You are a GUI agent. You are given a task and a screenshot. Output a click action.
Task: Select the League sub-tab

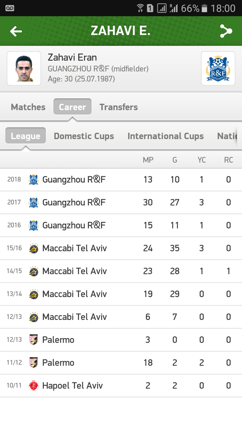26,136
